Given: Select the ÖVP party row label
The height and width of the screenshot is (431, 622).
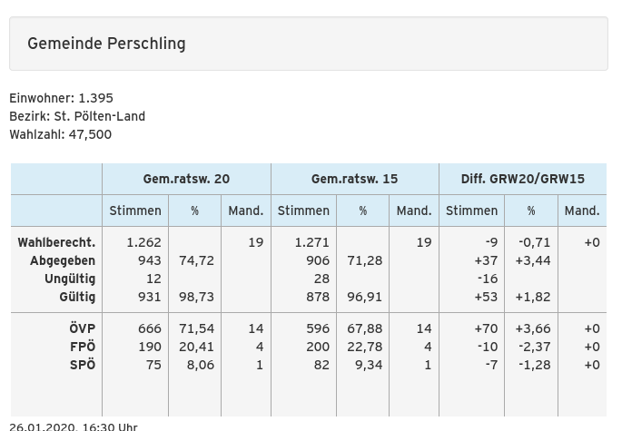Looking at the screenshot, I should point(82,328).
